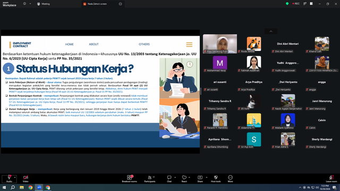Click the numbered circle 1 on slide
Image resolution: width=340 pixels, height=191 pixels.
[8, 68]
